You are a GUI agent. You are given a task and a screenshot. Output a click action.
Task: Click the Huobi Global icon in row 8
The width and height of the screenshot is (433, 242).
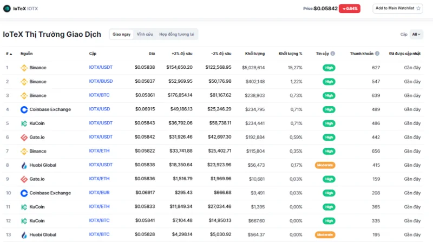(x=24, y=165)
